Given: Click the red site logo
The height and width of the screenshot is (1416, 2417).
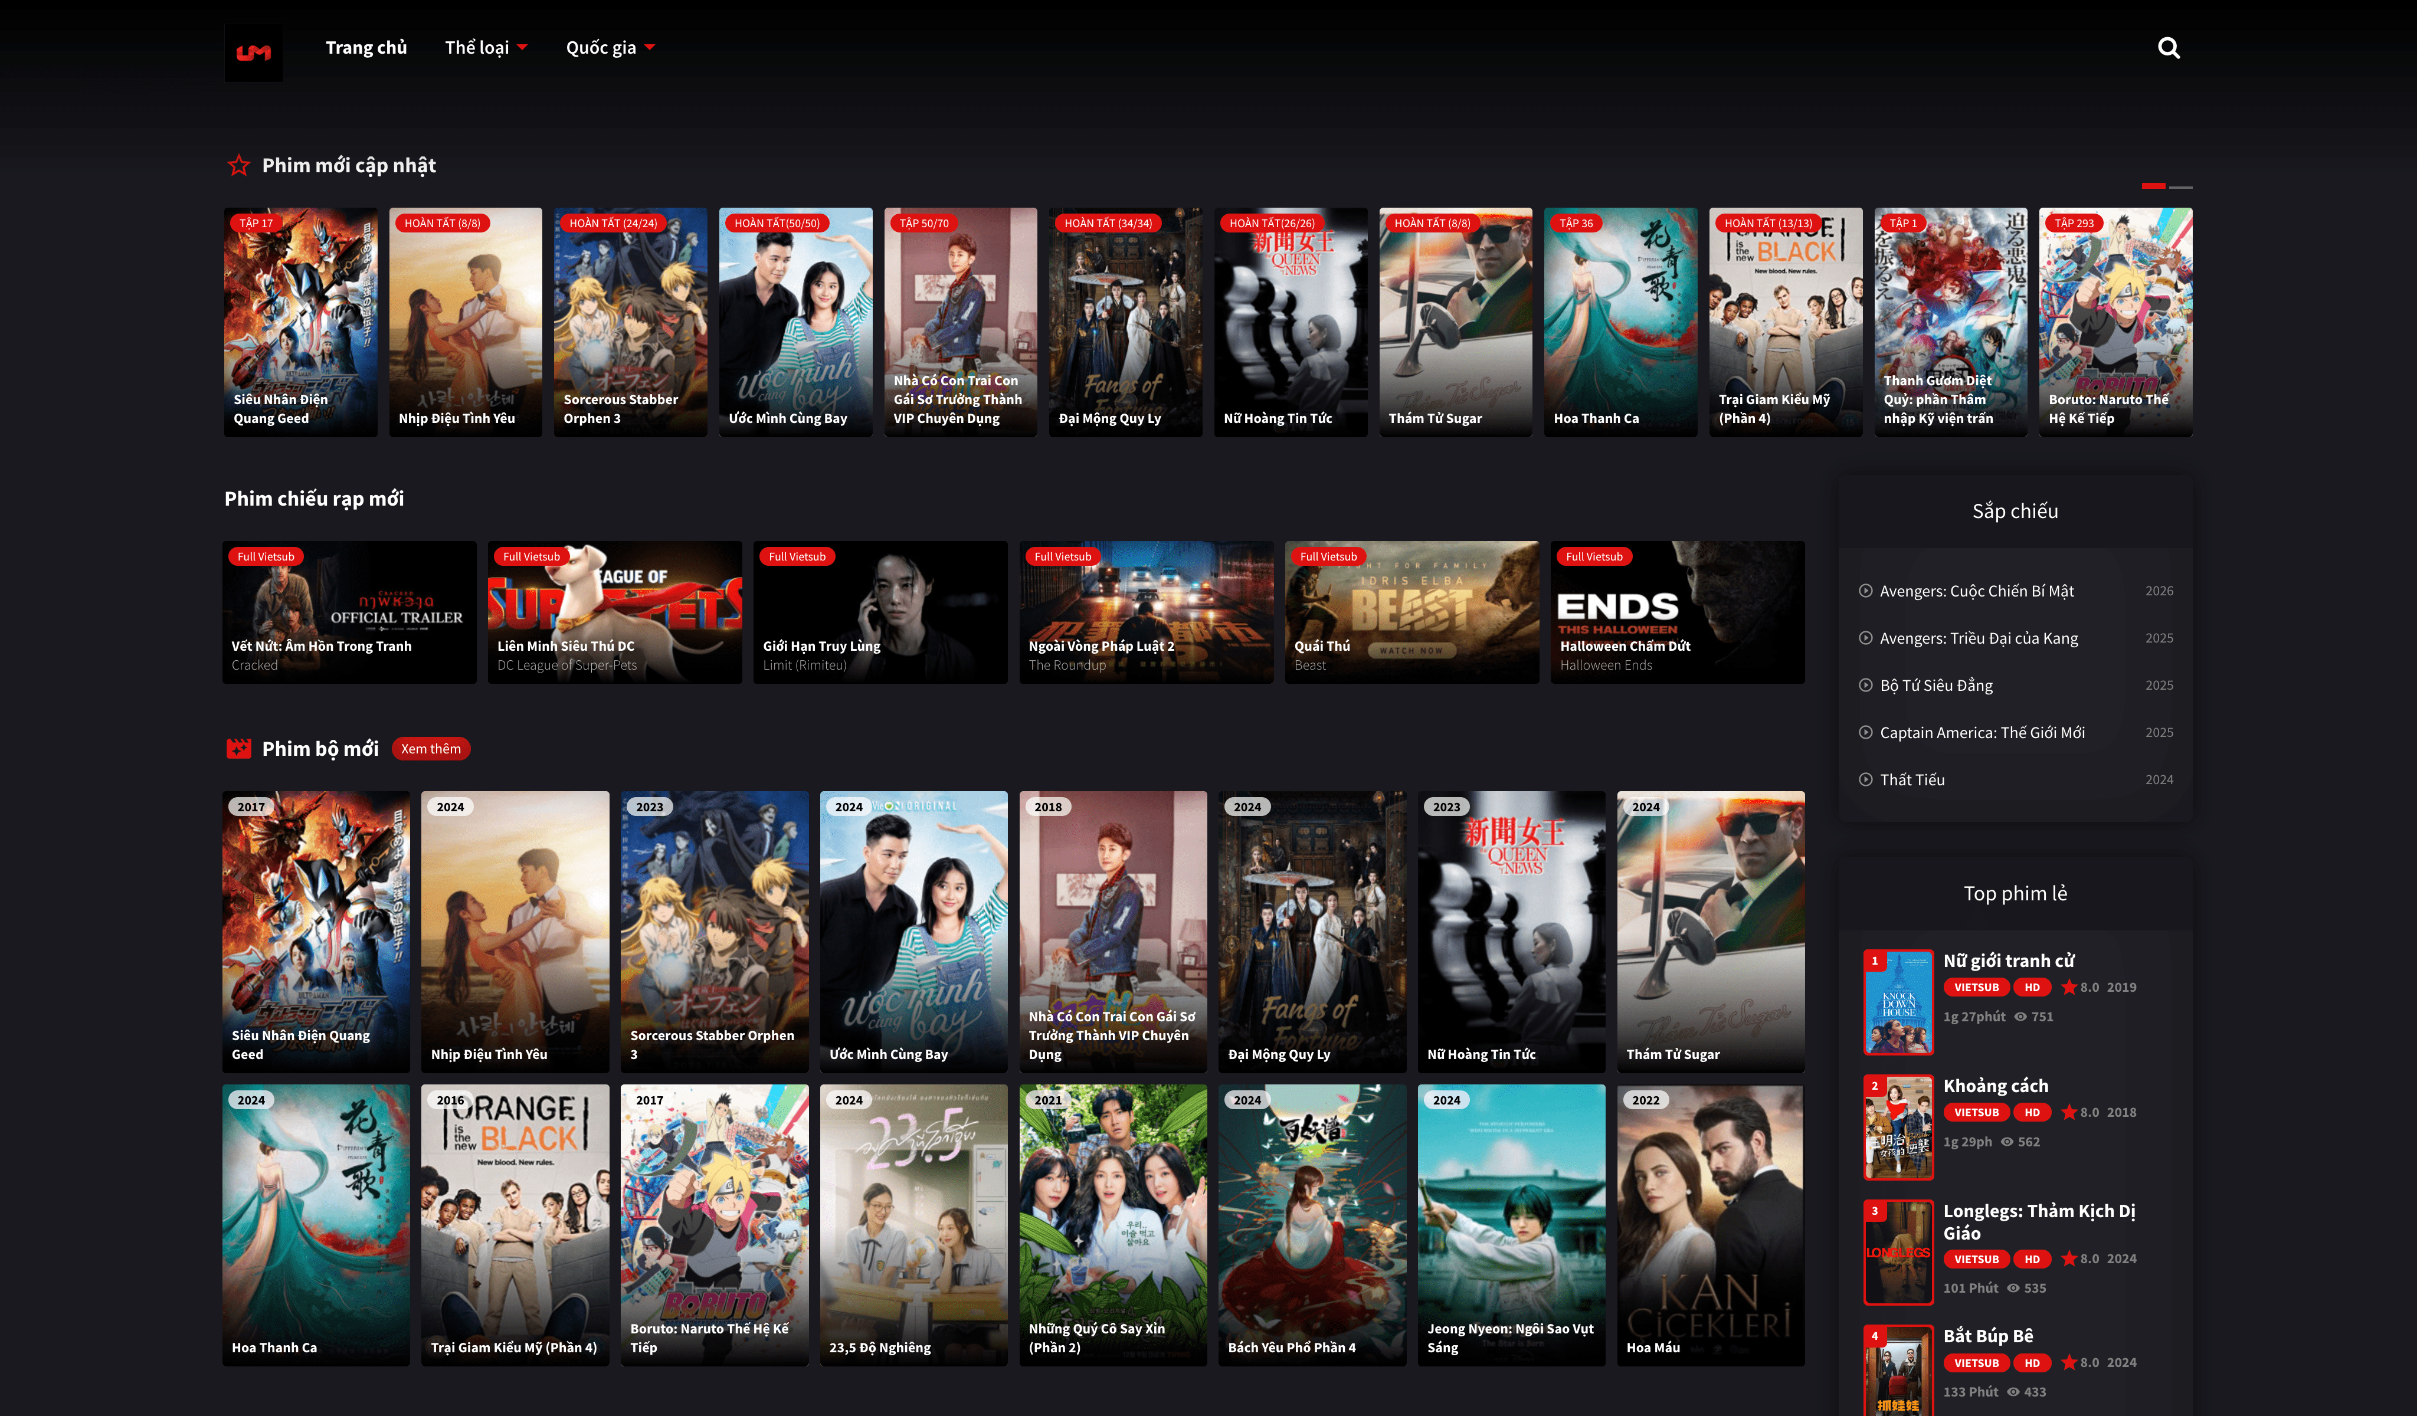Looking at the screenshot, I should [x=253, y=53].
